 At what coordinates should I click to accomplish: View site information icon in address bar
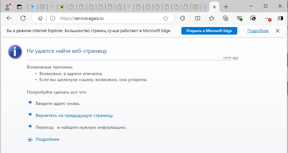(53, 19)
